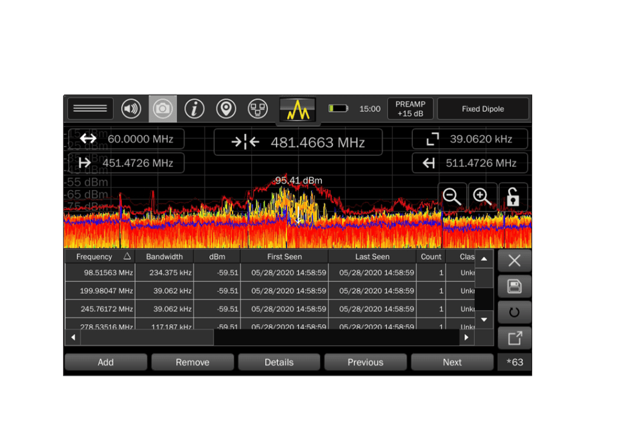Click the stop frequency arrow icon
620x448 pixels.
click(429, 163)
